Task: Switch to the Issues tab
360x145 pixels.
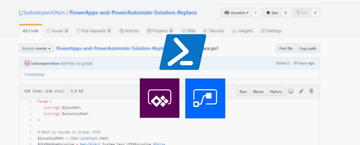Action: coord(57,31)
